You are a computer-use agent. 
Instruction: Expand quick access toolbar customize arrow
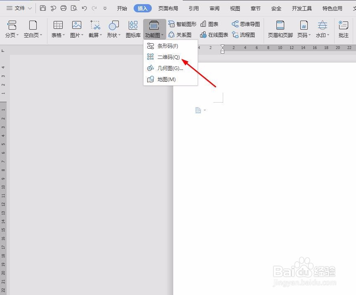[105, 9]
